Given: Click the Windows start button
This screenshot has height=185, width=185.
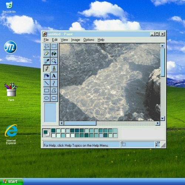Looking at the screenshot, I should 11,181.
